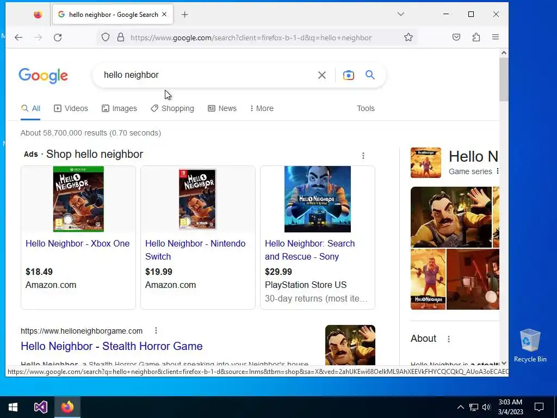Open Hello Neighbor - Xbox One link
This screenshot has height=418, width=557.
pos(77,243)
